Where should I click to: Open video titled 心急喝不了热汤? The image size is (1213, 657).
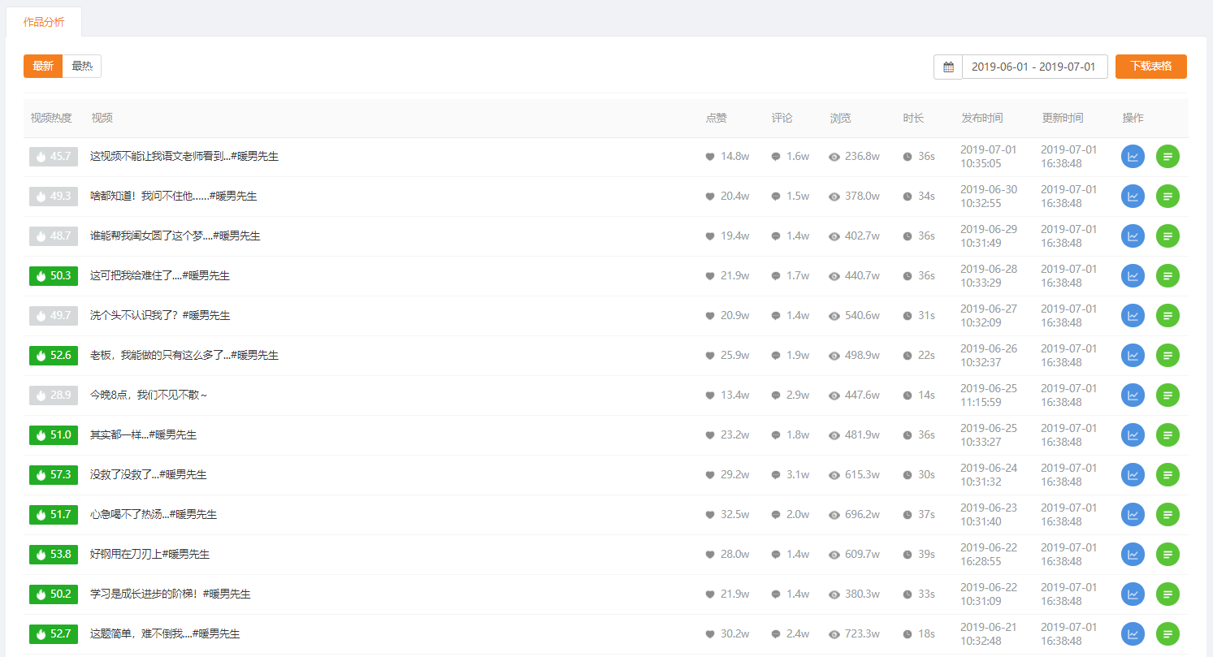[154, 515]
